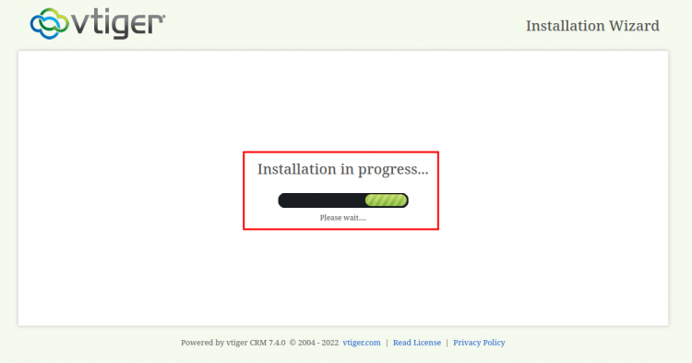Open the Read License link
This screenshot has height=363, width=692.
click(417, 343)
